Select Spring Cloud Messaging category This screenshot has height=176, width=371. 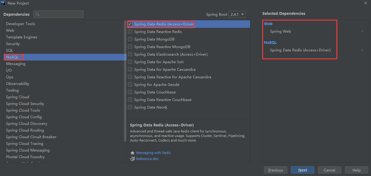pyautogui.click(x=64, y=150)
